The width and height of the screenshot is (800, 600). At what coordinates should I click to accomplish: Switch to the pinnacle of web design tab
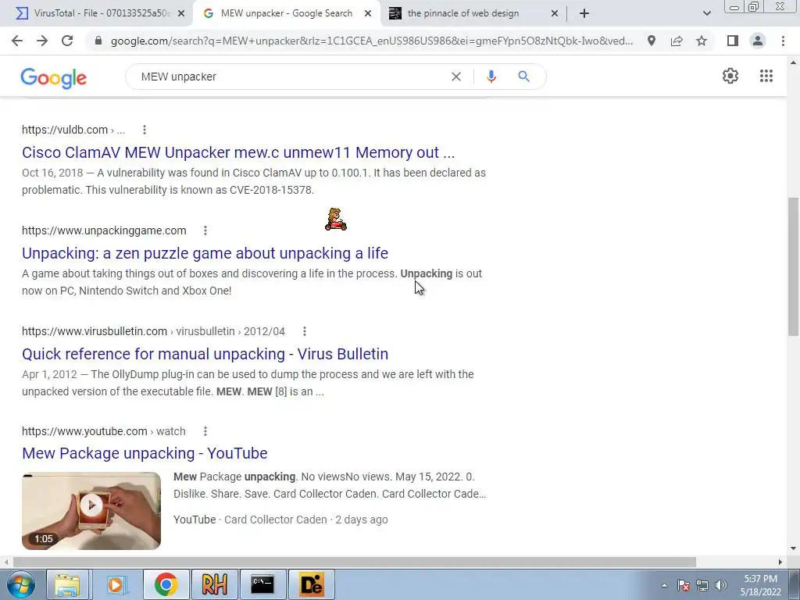[x=464, y=13]
